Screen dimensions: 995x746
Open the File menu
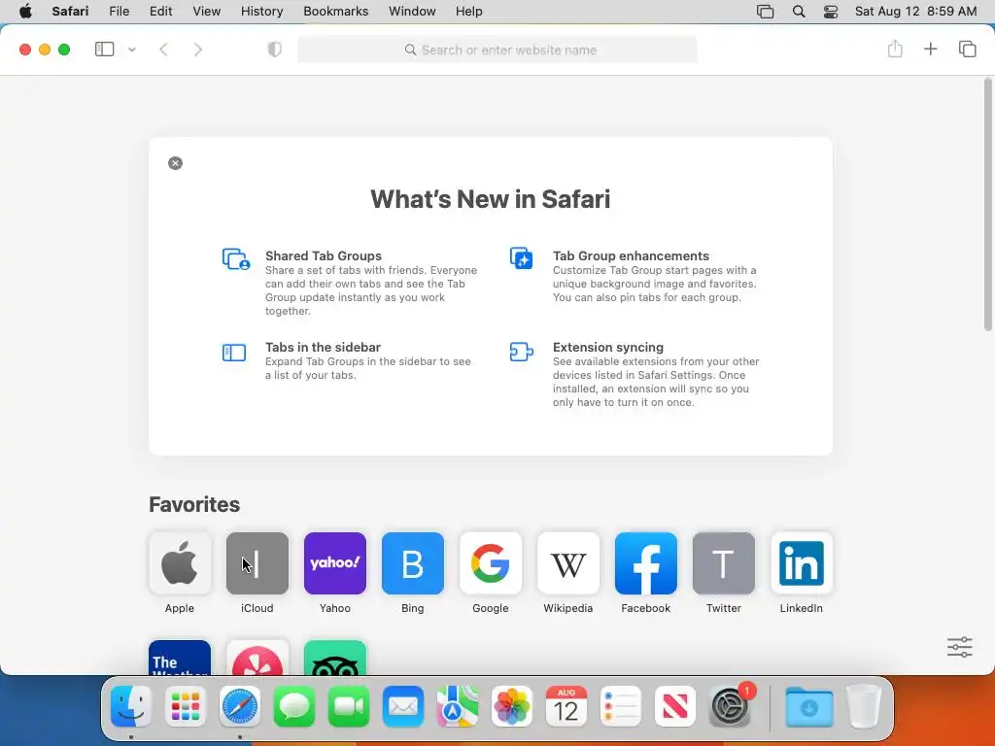point(119,12)
